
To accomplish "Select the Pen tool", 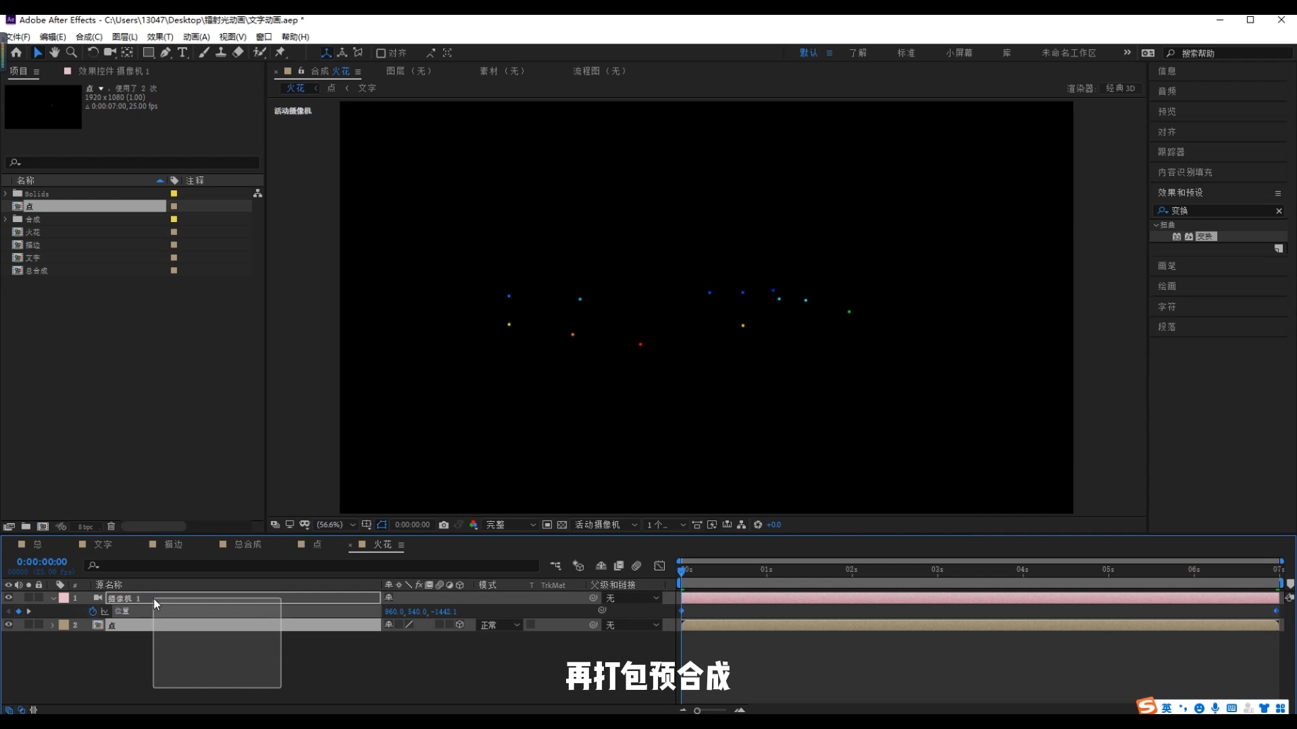I will tap(166, 53).
